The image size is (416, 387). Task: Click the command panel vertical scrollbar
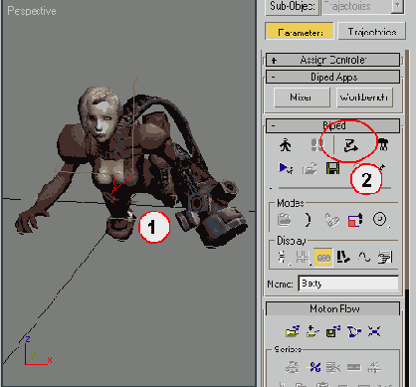point(407,169)
